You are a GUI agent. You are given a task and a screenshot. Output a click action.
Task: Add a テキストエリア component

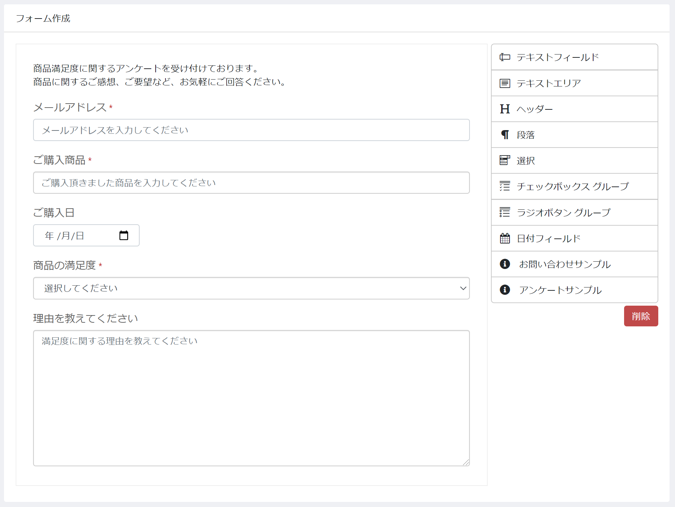(x=575, y=83)
